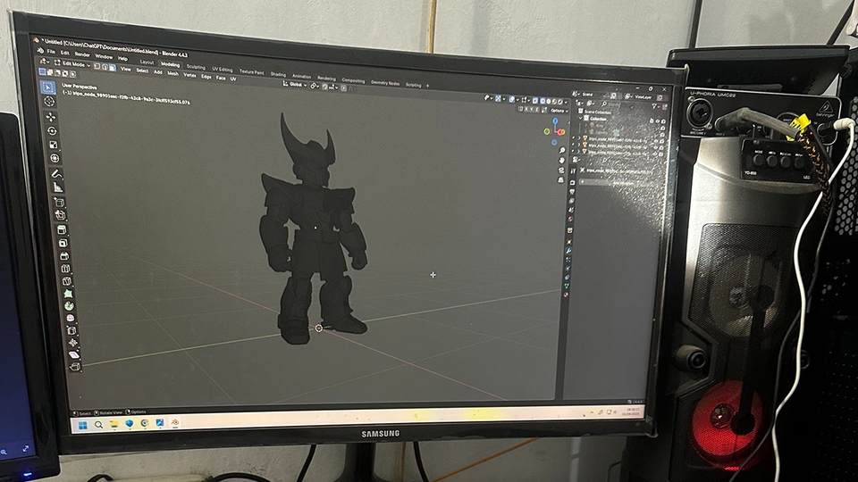This screenshot has width=858, height=482.
Task: Toggle proportional editing
Action: pyautogui.click(x=343, y=87)
